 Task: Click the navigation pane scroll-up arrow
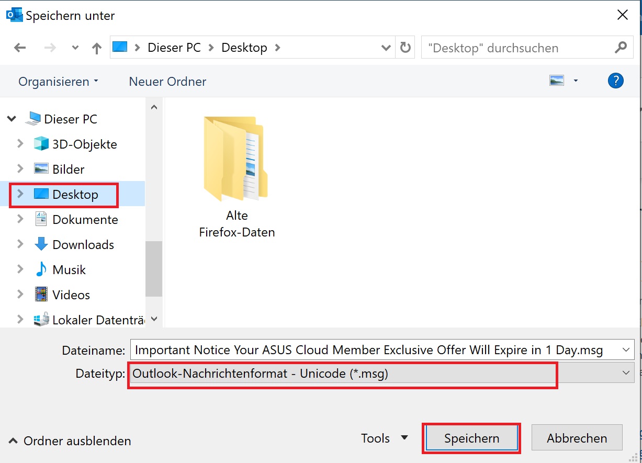click(x=154, y=107)
